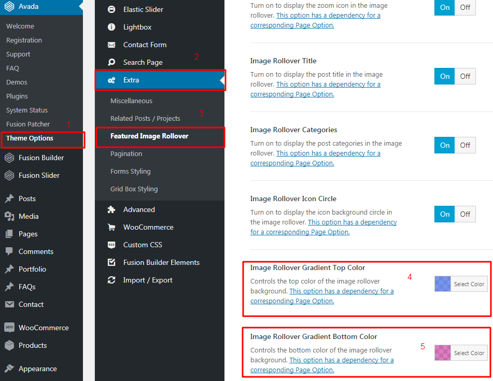Disable Image Rollover Categories
This screenshot has width=493, height=381.
click(465, 145)
